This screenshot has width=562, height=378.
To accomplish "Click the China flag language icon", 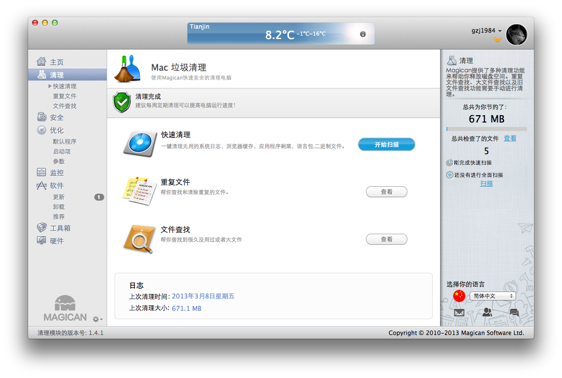I will pyautogui.click(x=459, y=296).
